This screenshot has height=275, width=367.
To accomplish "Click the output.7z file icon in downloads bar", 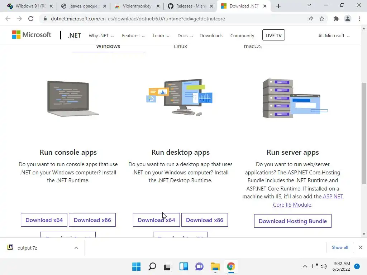I will coord(10,247).
